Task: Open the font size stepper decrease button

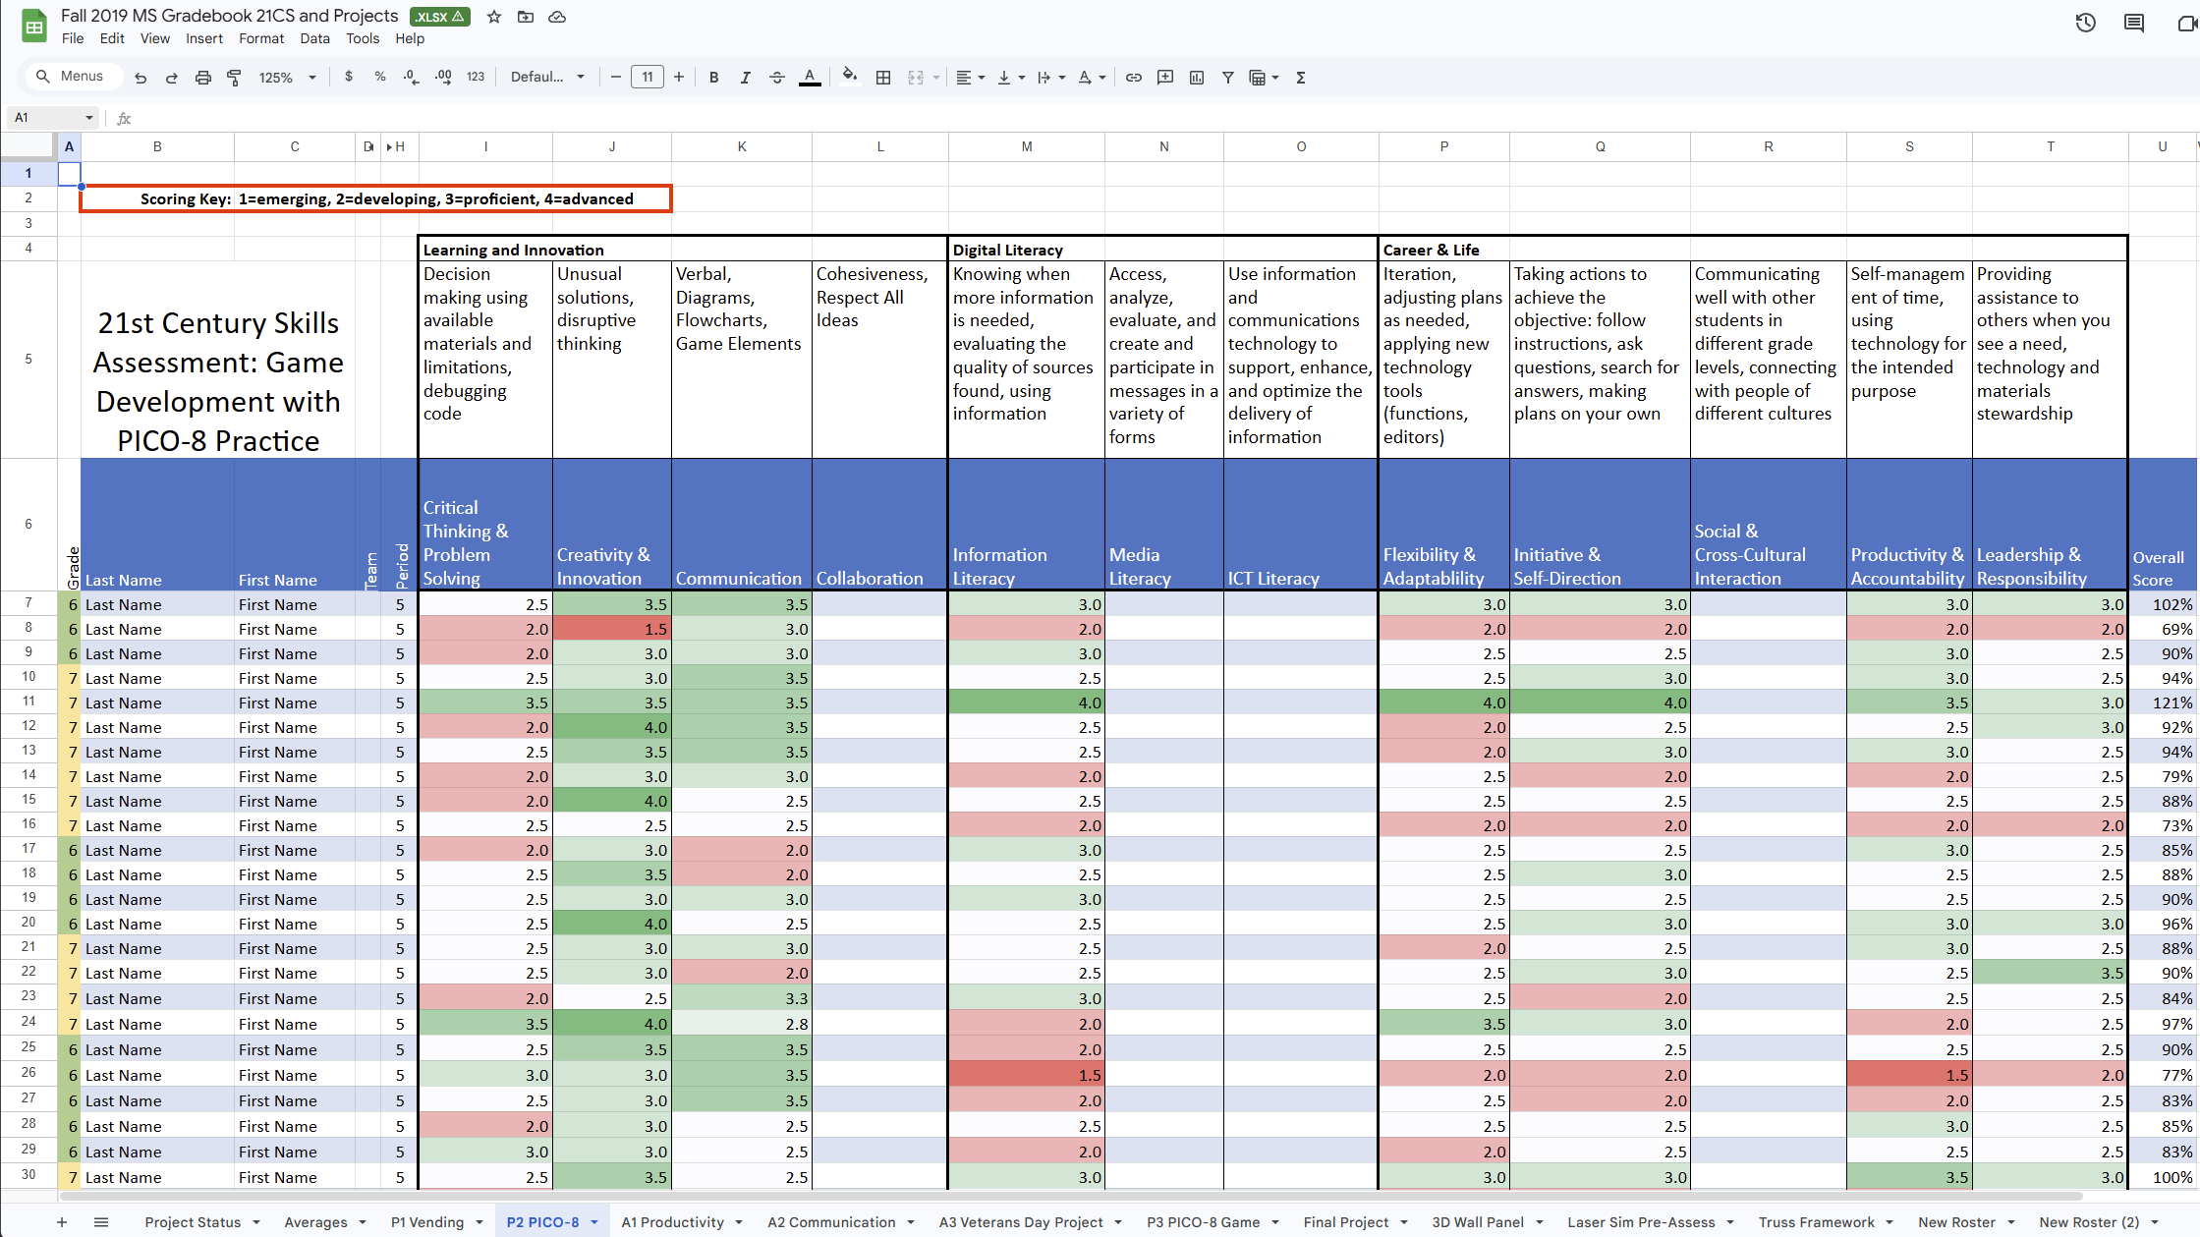Action: pos(616,77)
